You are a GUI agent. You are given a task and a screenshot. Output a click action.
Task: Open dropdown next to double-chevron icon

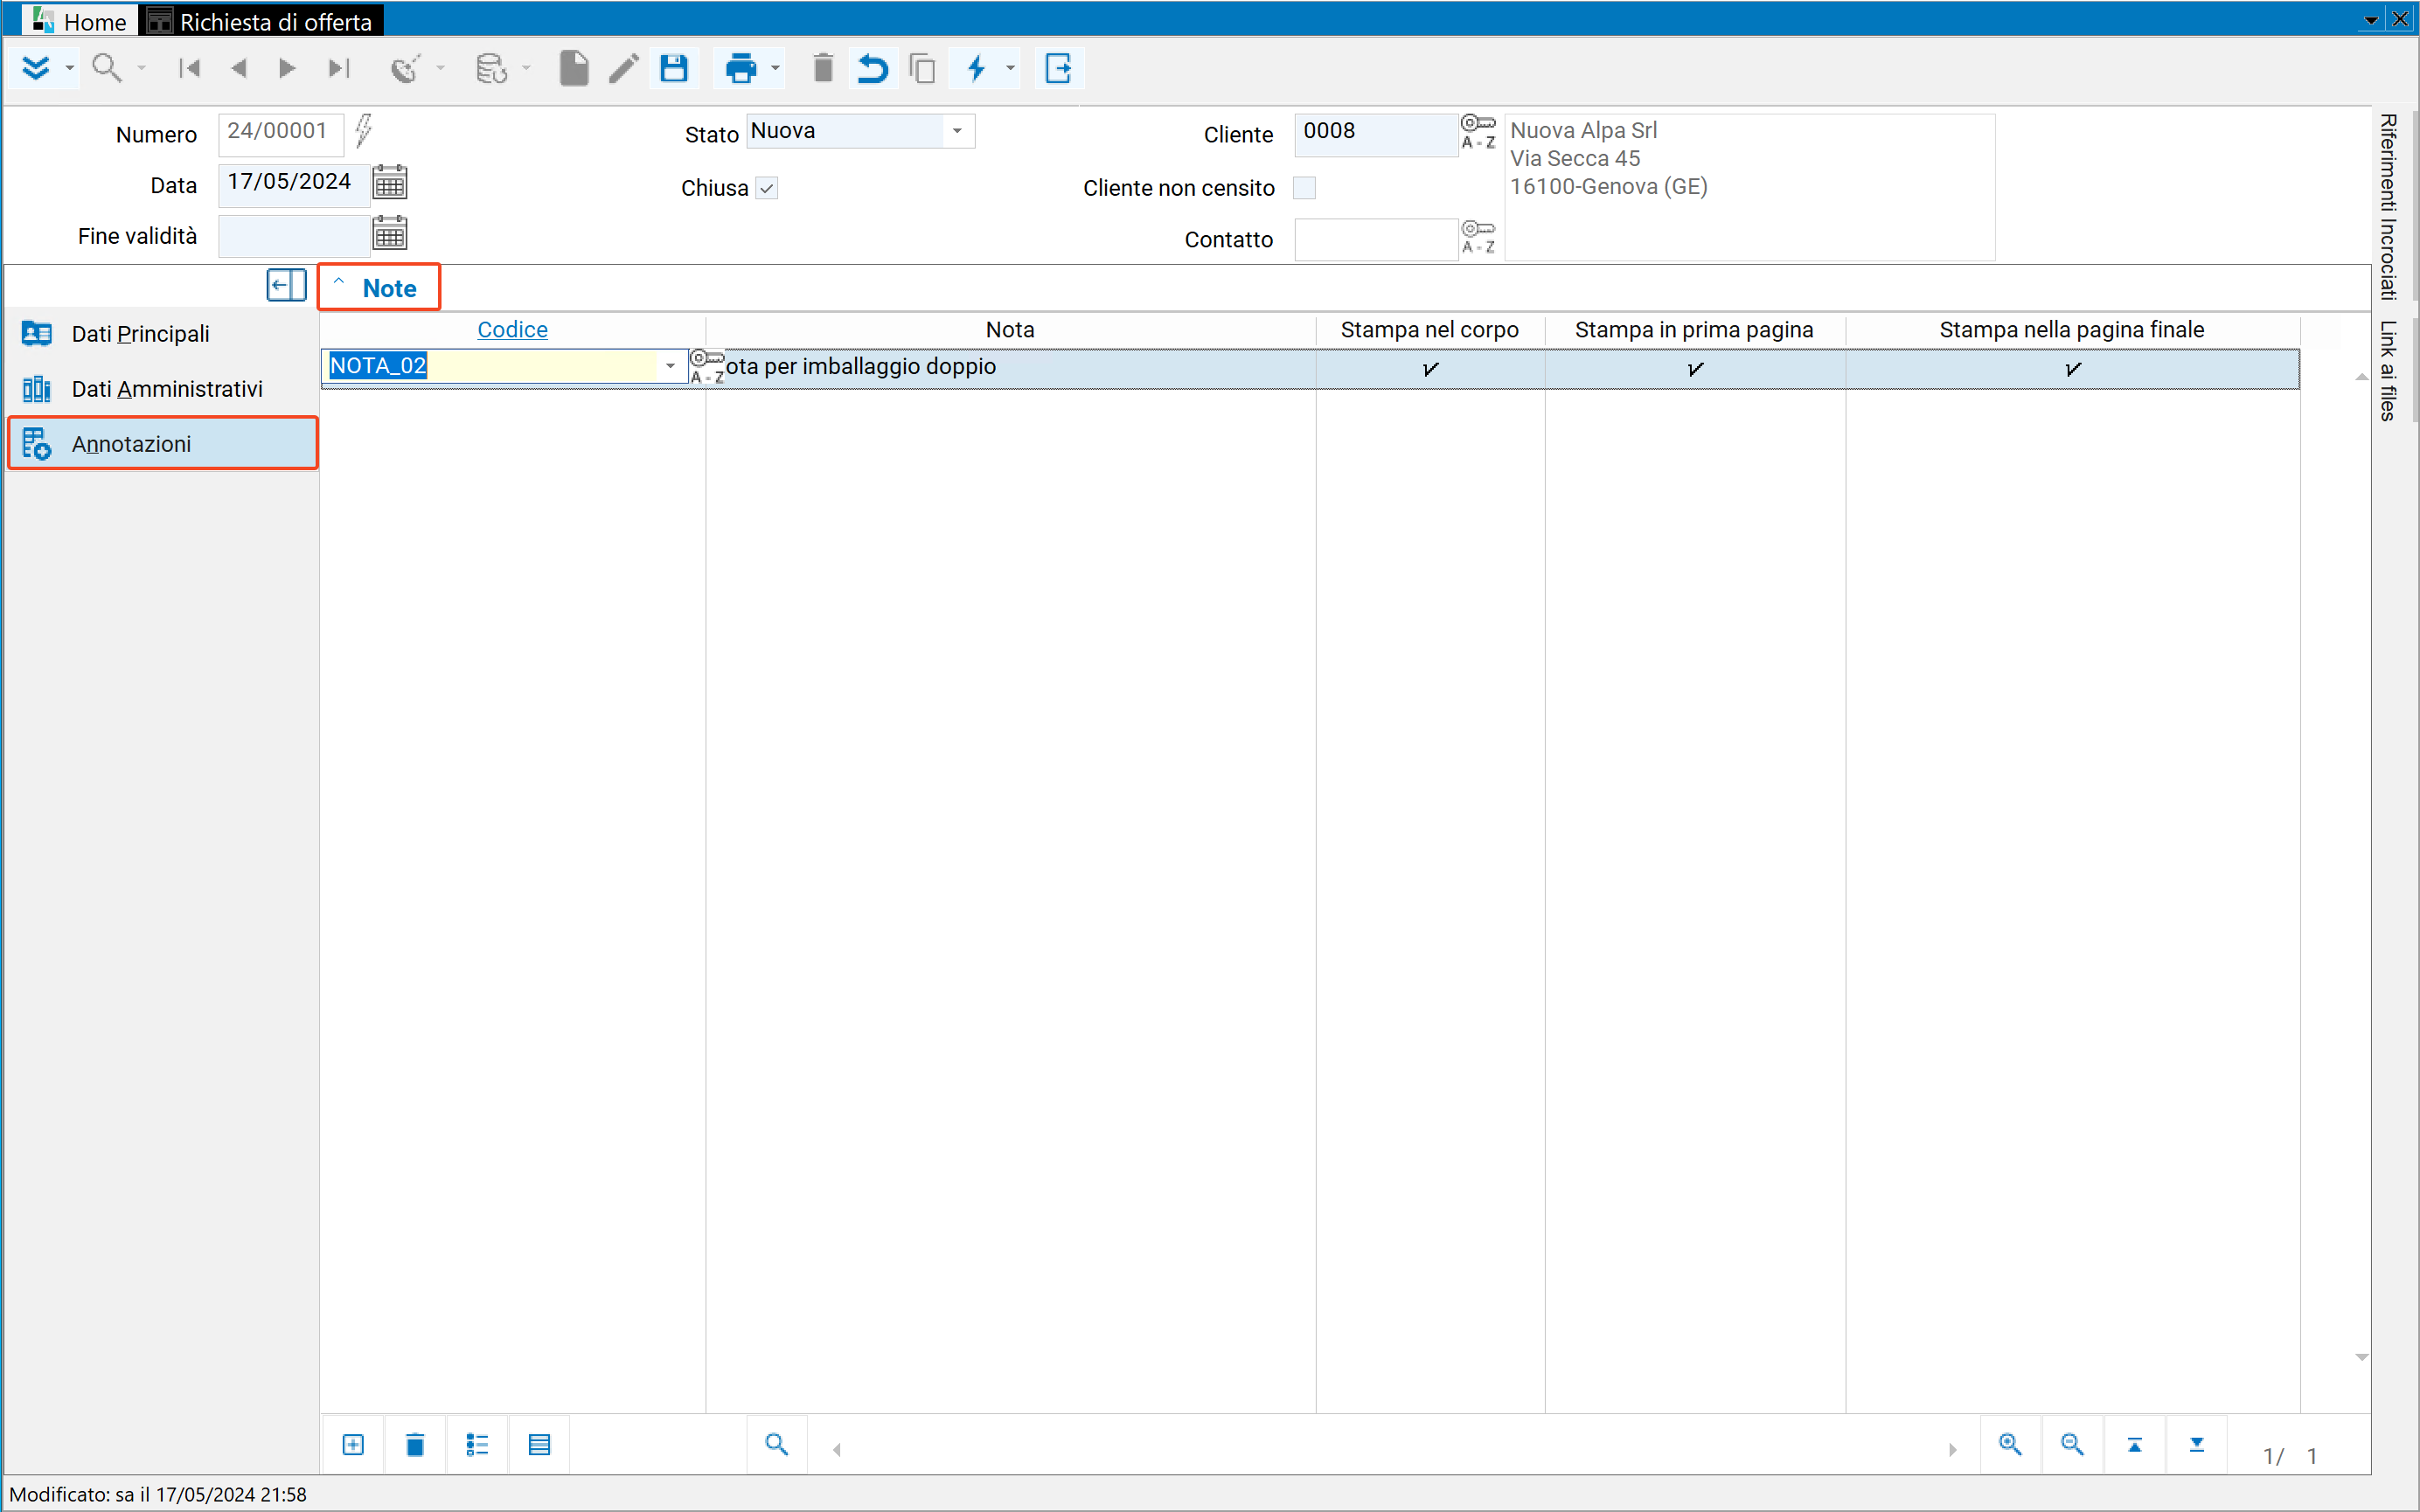coord(69,68)
